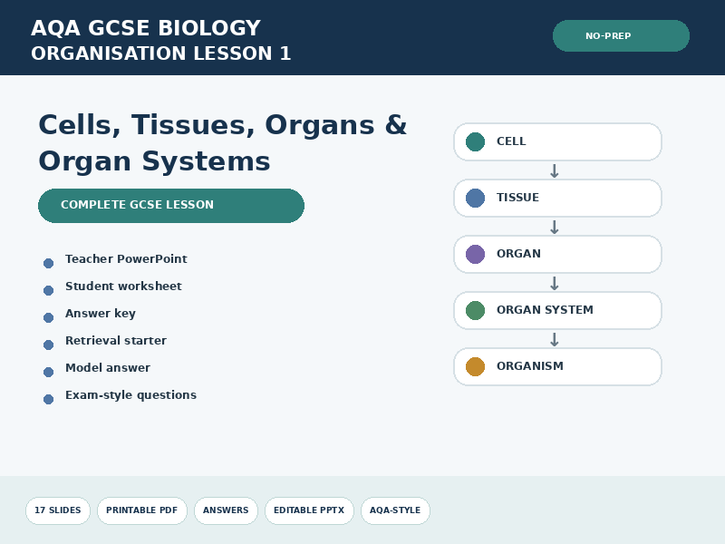Image resolution: width=725 pixels, height=544 pixels.
Task: Click the bullet dot beside Model answer
Action: (x=49, y=372)
